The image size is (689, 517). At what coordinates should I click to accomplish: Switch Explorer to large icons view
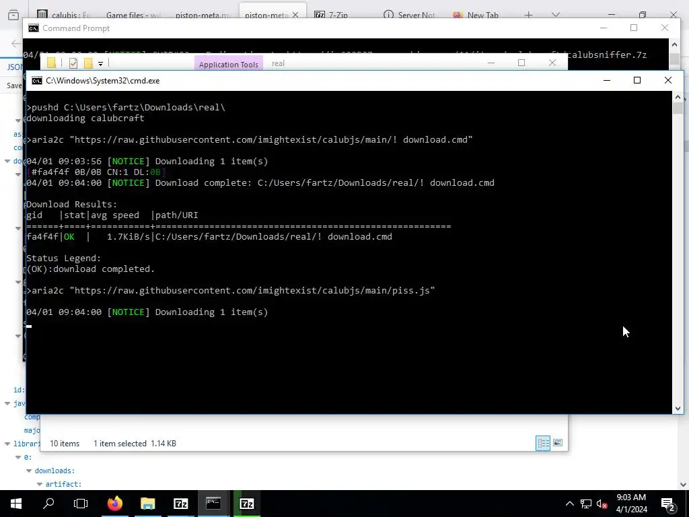tap(558, 443)
